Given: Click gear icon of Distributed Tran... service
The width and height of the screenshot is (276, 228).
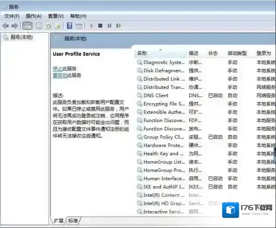Looking at the screenshot, I should (140, 87).
